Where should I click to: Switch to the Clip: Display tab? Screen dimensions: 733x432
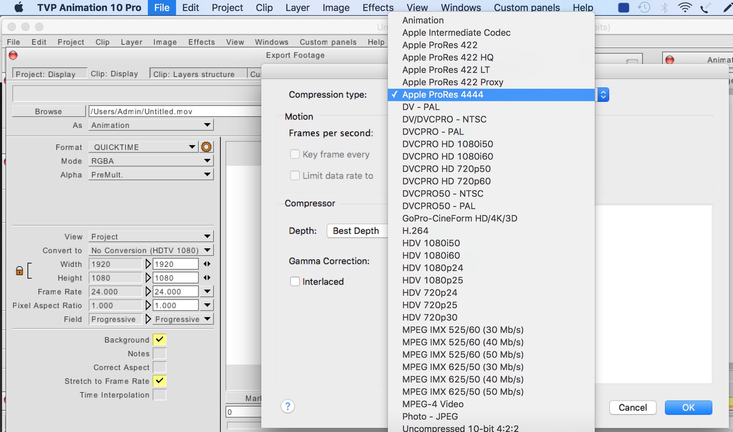(114, 74)
